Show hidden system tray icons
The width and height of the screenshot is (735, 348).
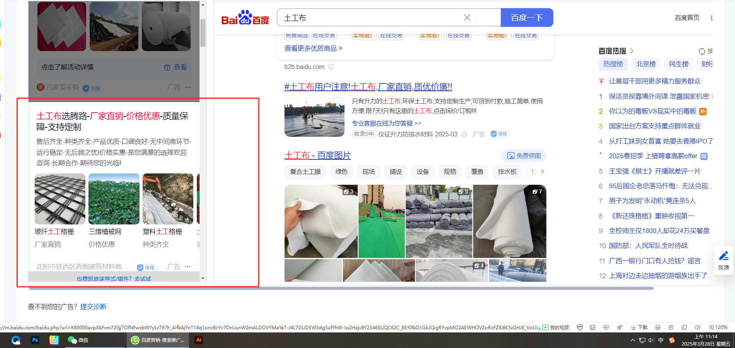pyautogui.click(x=633, y=340)
